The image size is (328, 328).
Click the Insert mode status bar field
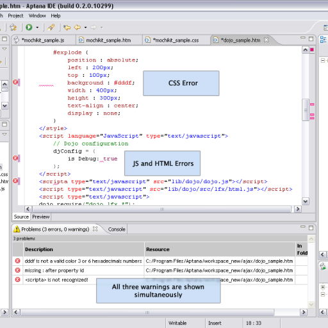[215, 323]
